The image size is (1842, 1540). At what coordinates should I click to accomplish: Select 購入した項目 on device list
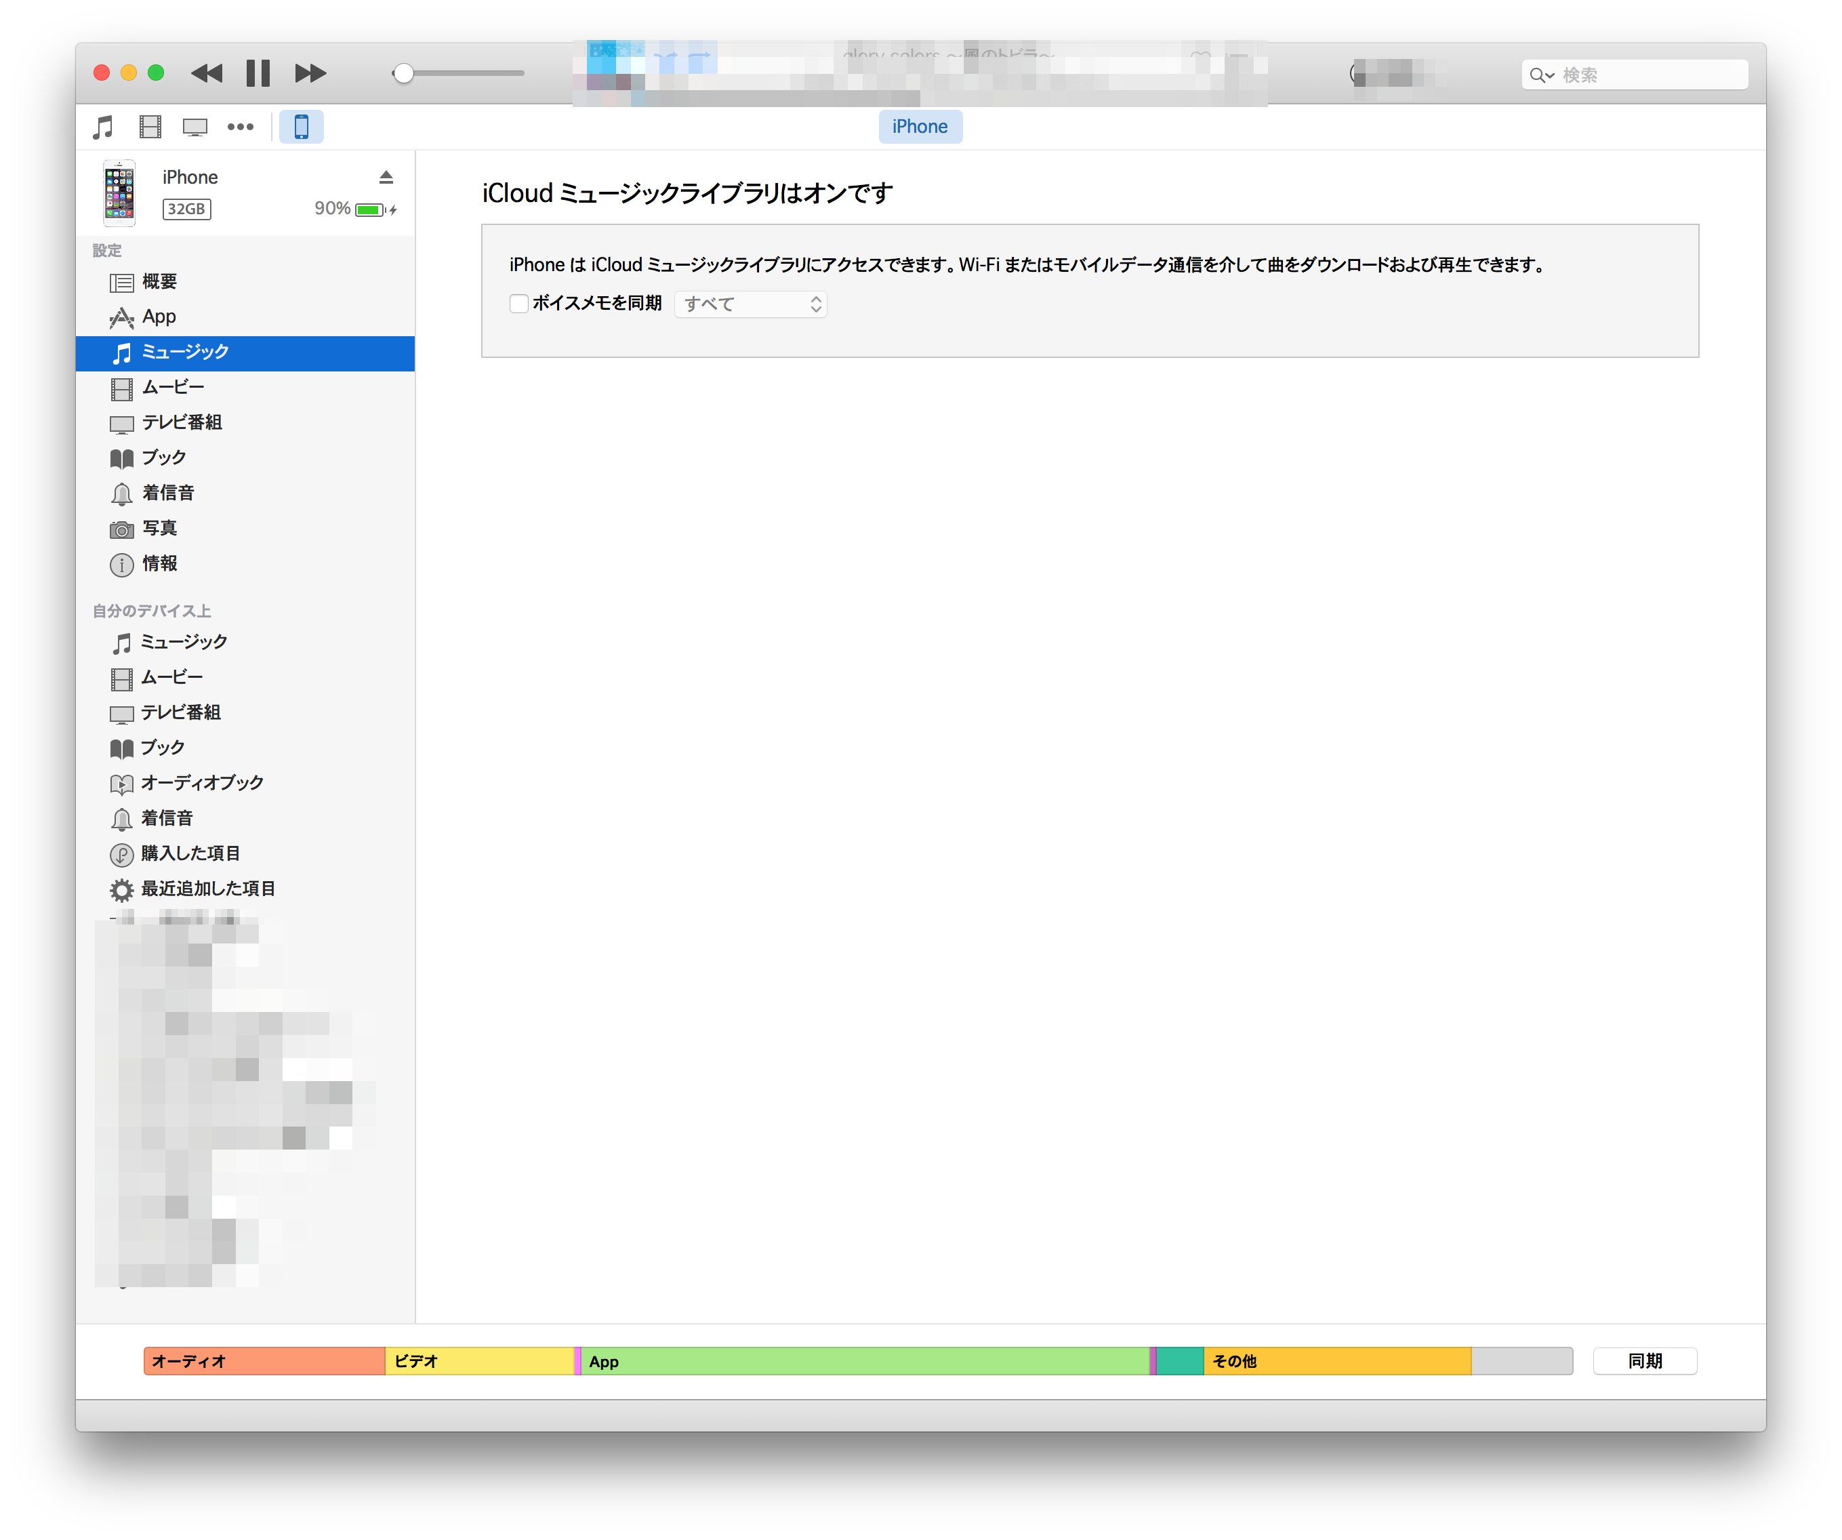pos(190,854)
